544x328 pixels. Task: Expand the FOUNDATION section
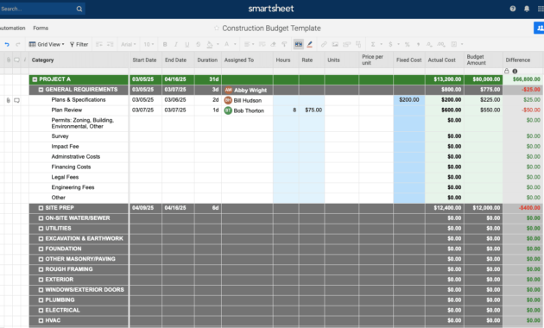(x=41, y=249)
